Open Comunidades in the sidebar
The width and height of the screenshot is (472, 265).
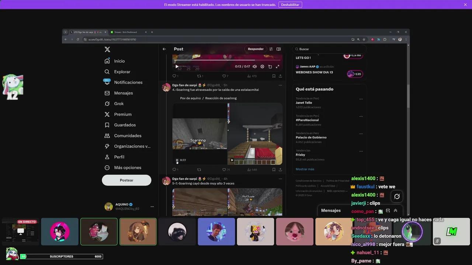click(x=123, y=136)
